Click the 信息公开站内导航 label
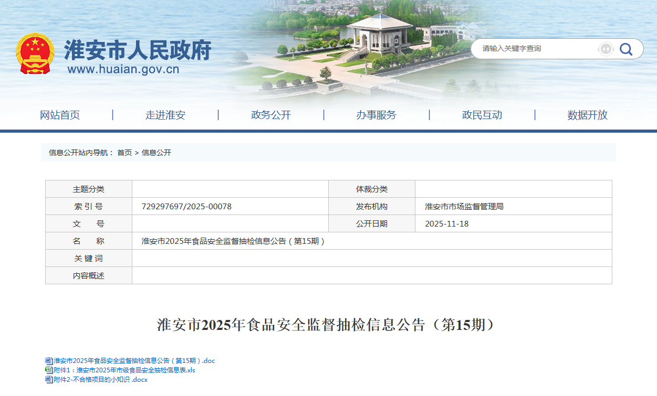This screenshot has width=657, height=396. pos(81,153)
